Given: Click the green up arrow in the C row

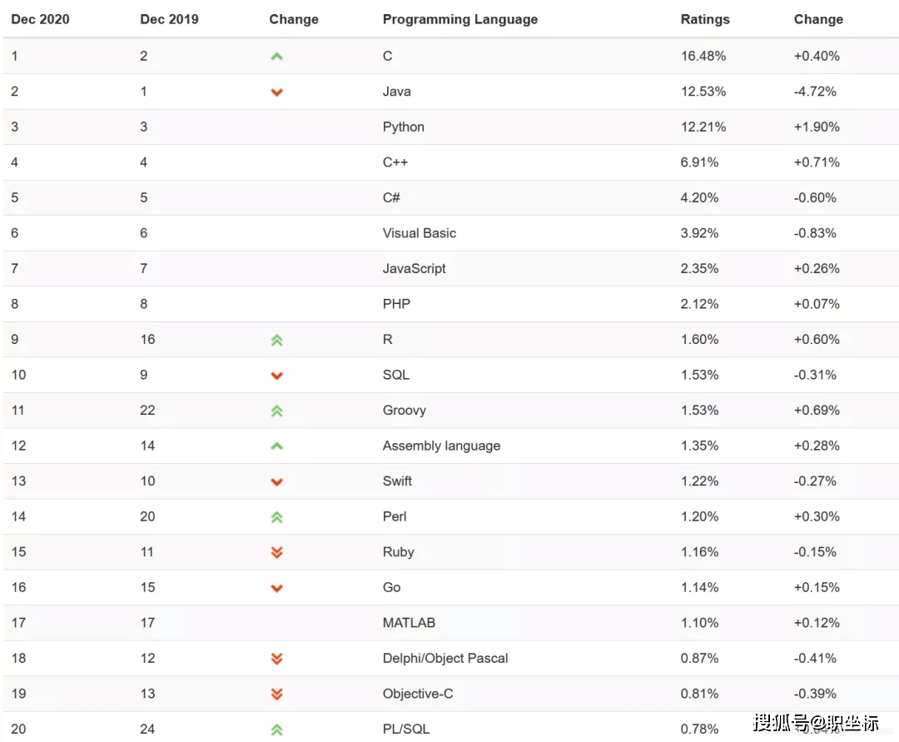Looking at the screenshot, I should pyautogui.click(x=277, y=57).
